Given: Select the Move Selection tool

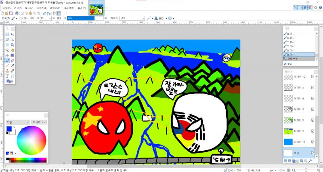Looking at the screenshot, I should pos(13,39).
